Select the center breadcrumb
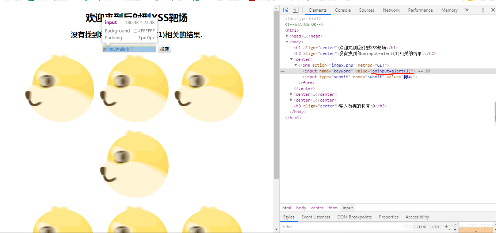Screen dimensions: 496x233 point(317,208)
